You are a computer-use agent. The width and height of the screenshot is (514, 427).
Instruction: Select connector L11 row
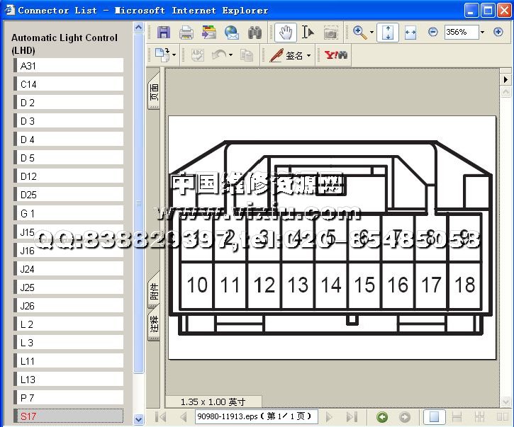click(69, 360)
